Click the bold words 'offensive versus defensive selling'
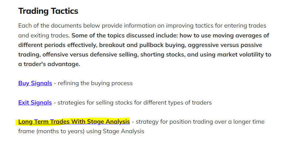The height and width of the screenshot is (142, 290). 90,55
